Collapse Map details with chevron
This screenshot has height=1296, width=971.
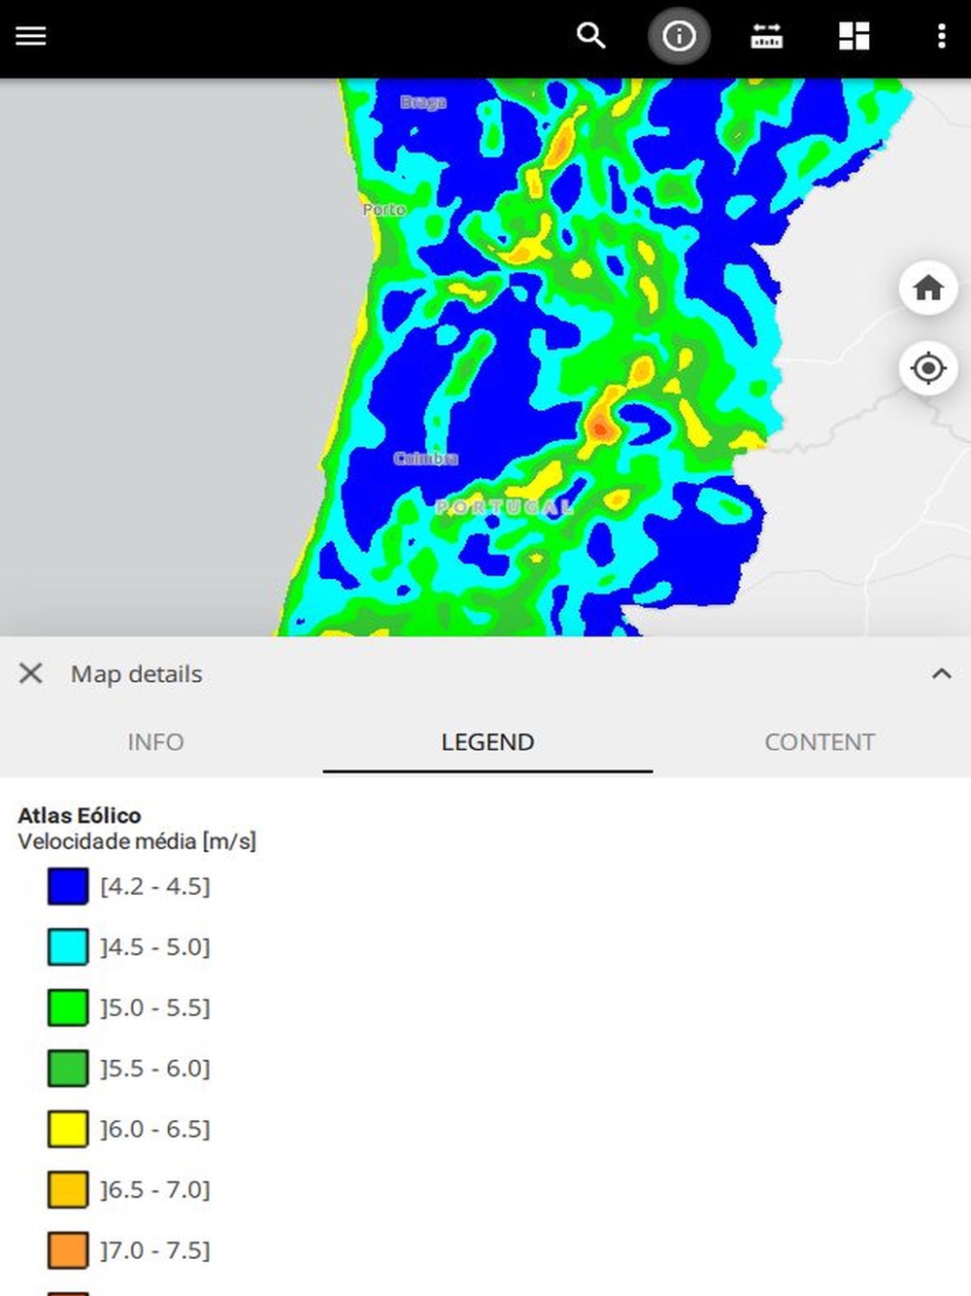pyautogui.click(x=941, y=673)
